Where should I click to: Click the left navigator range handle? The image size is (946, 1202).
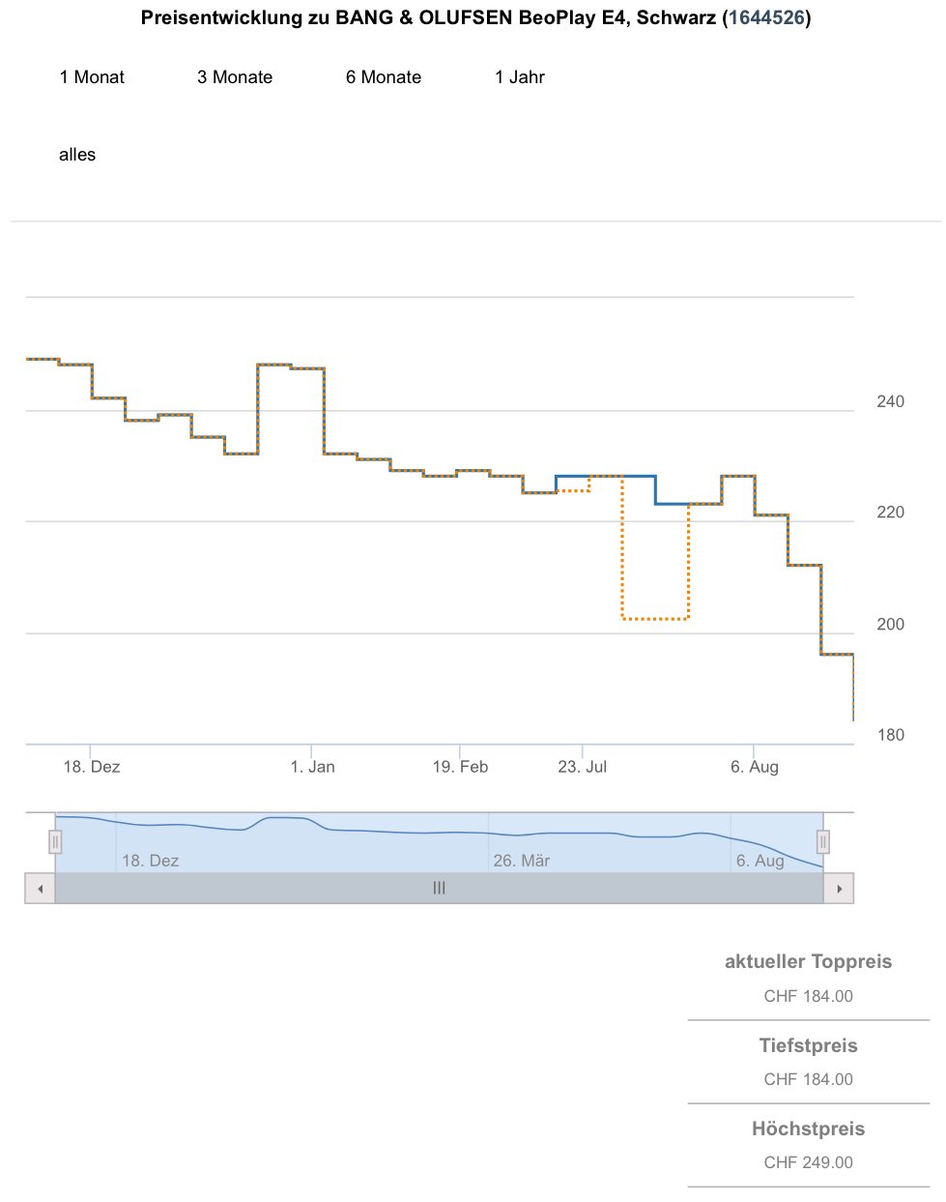click(55, 842)
